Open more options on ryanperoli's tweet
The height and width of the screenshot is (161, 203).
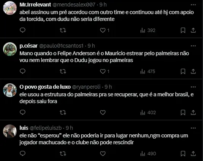pyautogui.click(x=193, y=87)
